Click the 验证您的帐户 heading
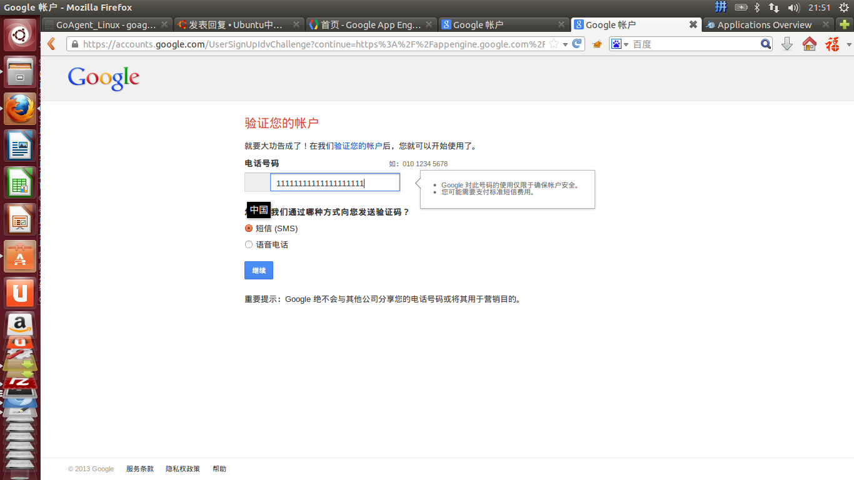 [x=281, y=122]
